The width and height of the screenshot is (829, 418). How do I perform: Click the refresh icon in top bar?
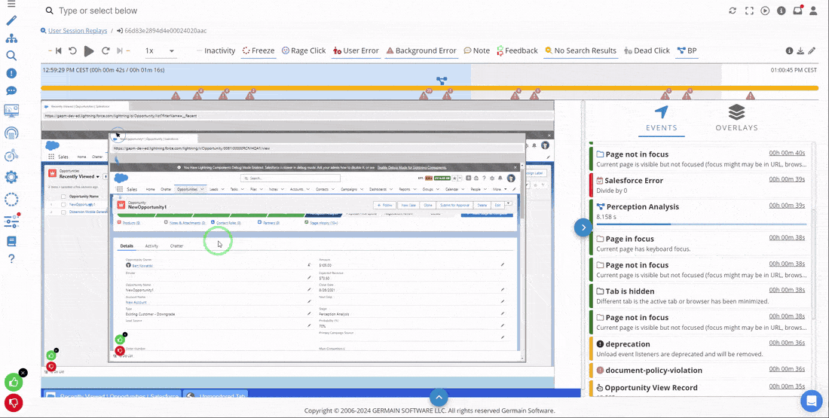pos(733,11)
